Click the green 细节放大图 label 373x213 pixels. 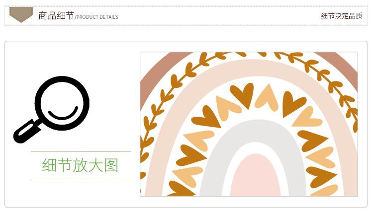80,165
